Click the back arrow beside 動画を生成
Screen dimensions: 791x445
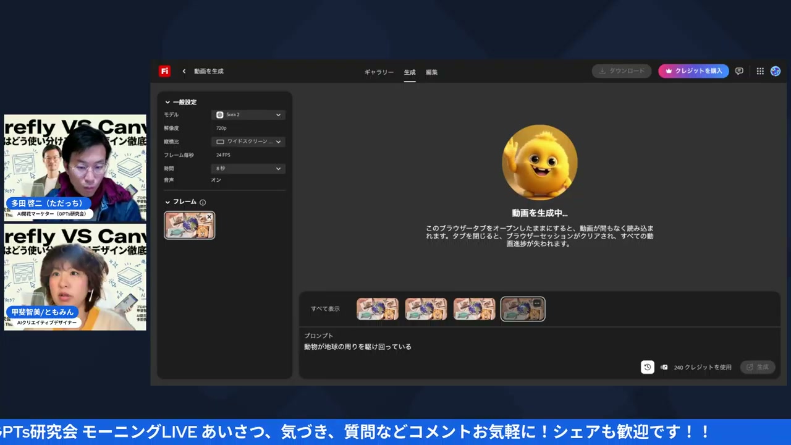click(x=184, y=71)
